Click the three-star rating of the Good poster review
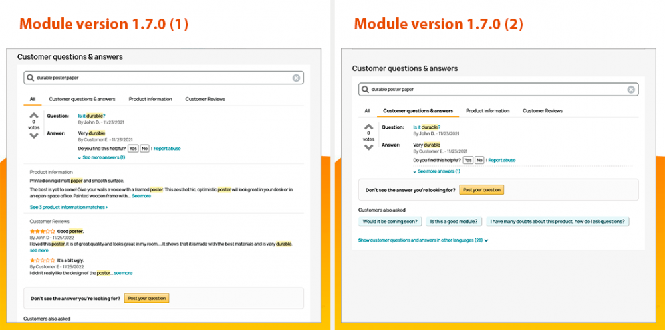The width and height of the screenshot is (665, 330). click(x=42, y=231)
